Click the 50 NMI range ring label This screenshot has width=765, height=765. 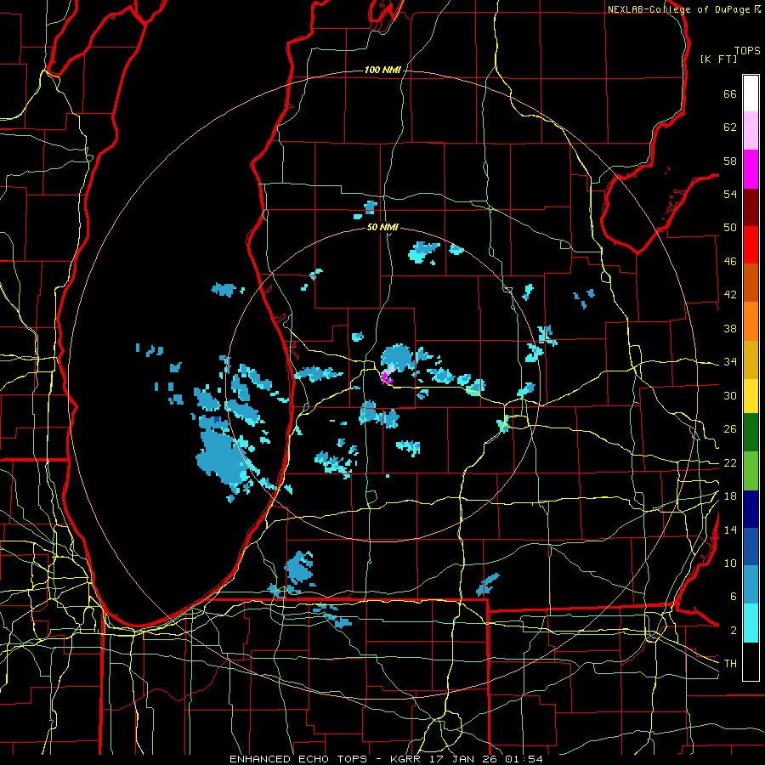pyautogui.click(x=382, y=227)
